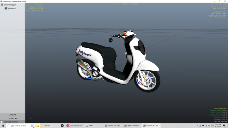Open the dlcpacks folder taskbar item
228x128 pixels.
tap(49, 126)
